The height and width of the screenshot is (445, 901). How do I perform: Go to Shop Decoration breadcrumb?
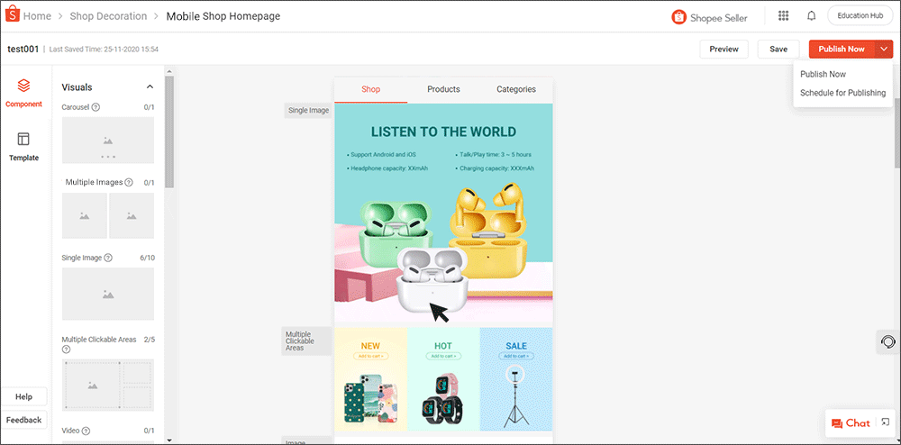point(109,16)
